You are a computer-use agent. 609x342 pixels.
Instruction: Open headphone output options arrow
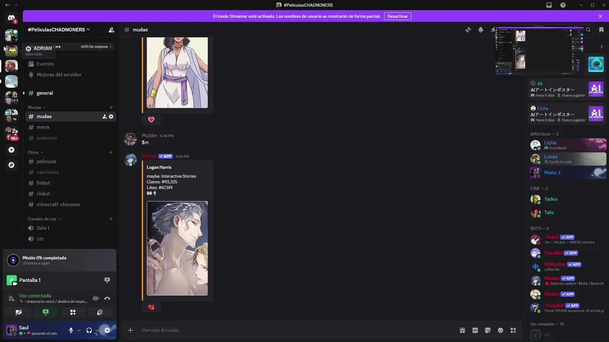point(97,330)
